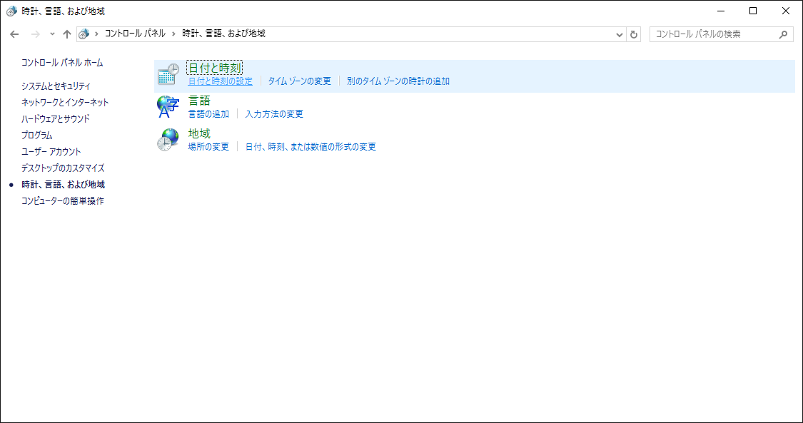Expand chevron after コントロール パネル breadcrumb
This screenshot has width=803, height=423.
(173, 34)
